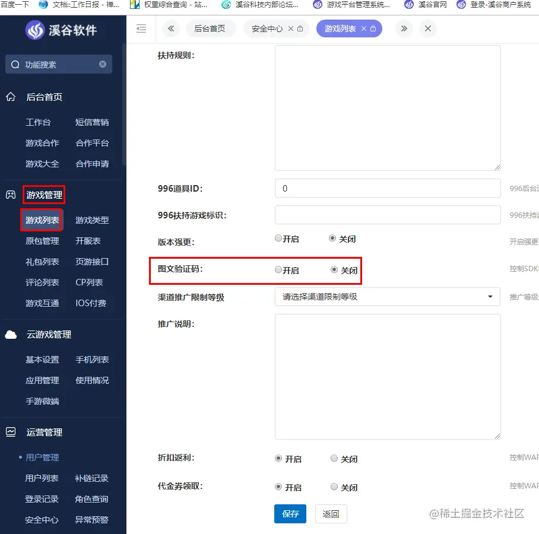Image resolution: width=539 pixels, height=534 pixels.
Task: Click the gamepad icon beside 游戏管理
Action: coord(11,195)
